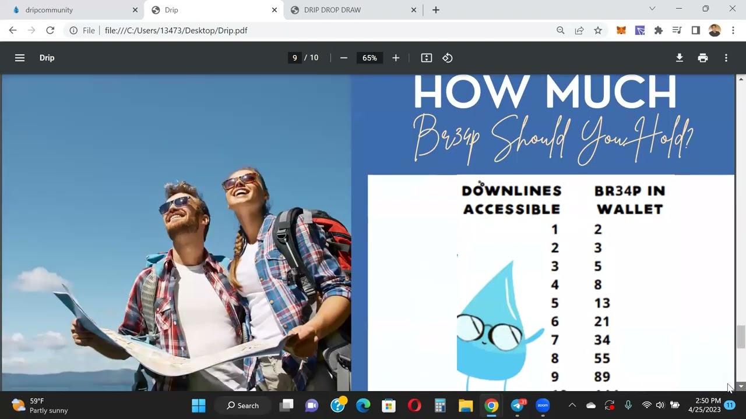
Task: Open the PDF sidebar menu icon
Action: tap(20, 58)
